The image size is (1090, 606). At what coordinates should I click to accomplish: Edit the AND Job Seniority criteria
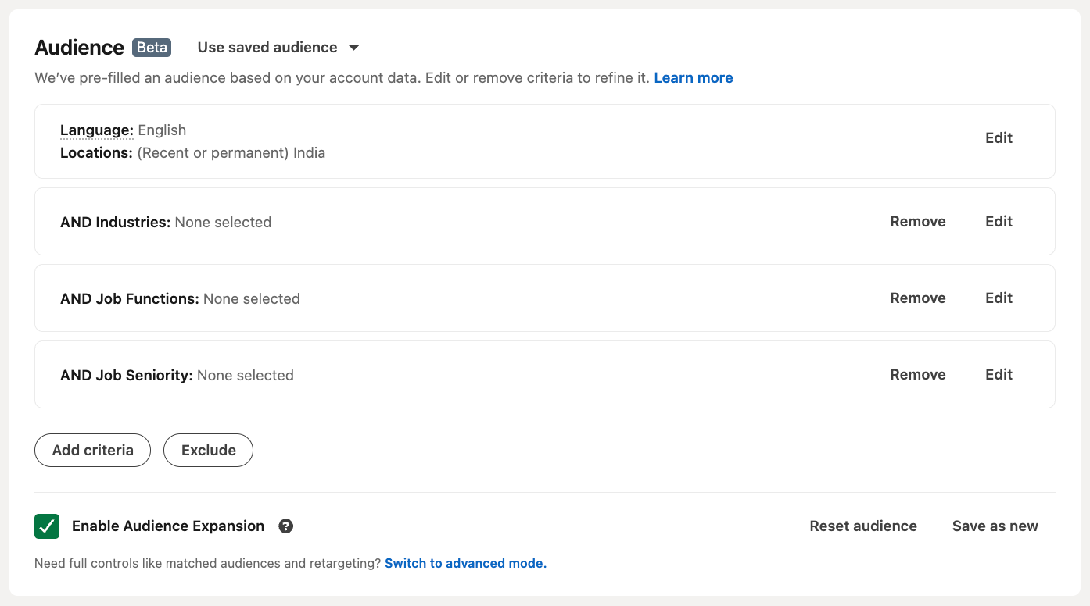999,375
